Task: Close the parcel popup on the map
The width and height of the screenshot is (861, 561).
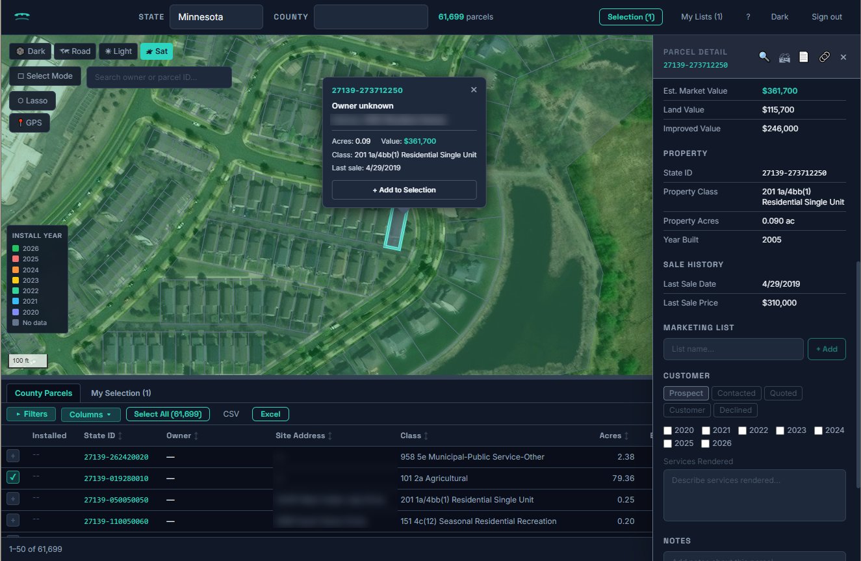Action: click(x=474, y=90)
